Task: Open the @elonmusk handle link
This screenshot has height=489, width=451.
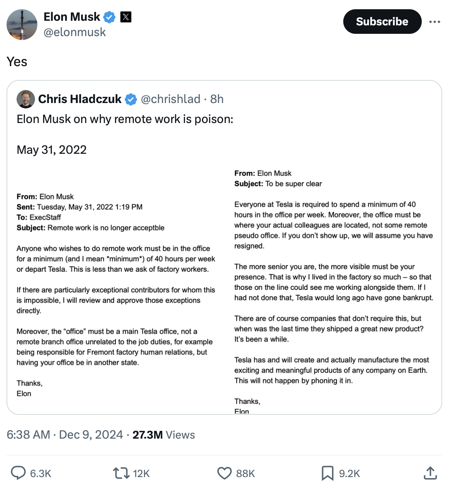Action: 75,32
